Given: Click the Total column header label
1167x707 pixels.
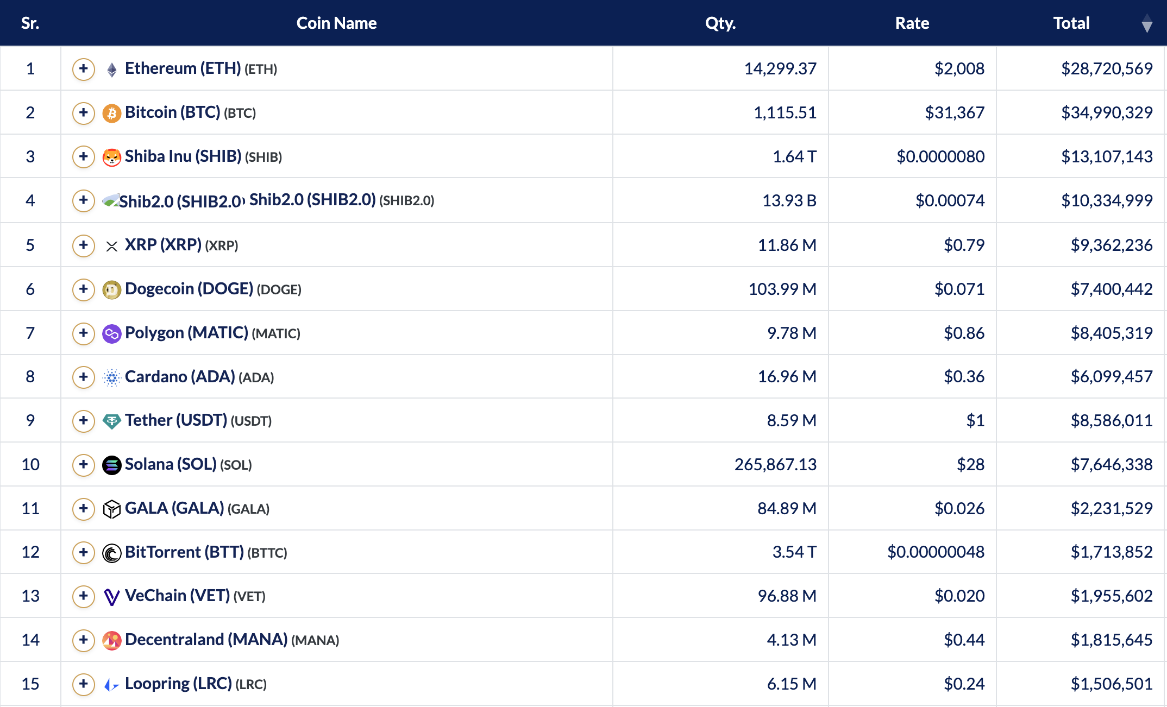Looking at the screenshot, I should coord(1071,23).
